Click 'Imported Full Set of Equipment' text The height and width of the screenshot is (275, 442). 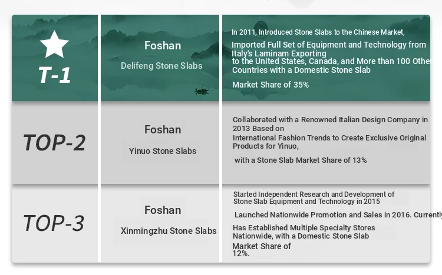click(x=328, y=45)
